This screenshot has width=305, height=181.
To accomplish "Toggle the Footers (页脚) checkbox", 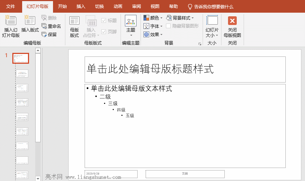I will 104,31.
